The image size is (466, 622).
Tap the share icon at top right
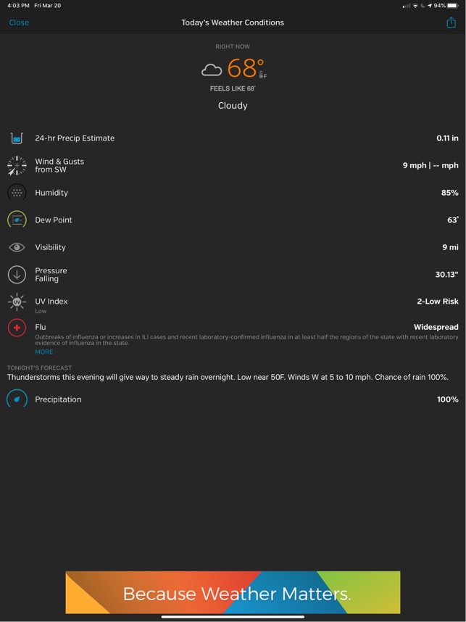tap(451, 22)
